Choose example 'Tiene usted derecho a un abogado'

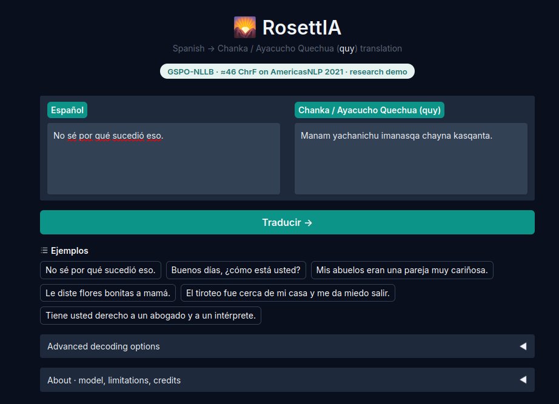(x=150, y=316)
